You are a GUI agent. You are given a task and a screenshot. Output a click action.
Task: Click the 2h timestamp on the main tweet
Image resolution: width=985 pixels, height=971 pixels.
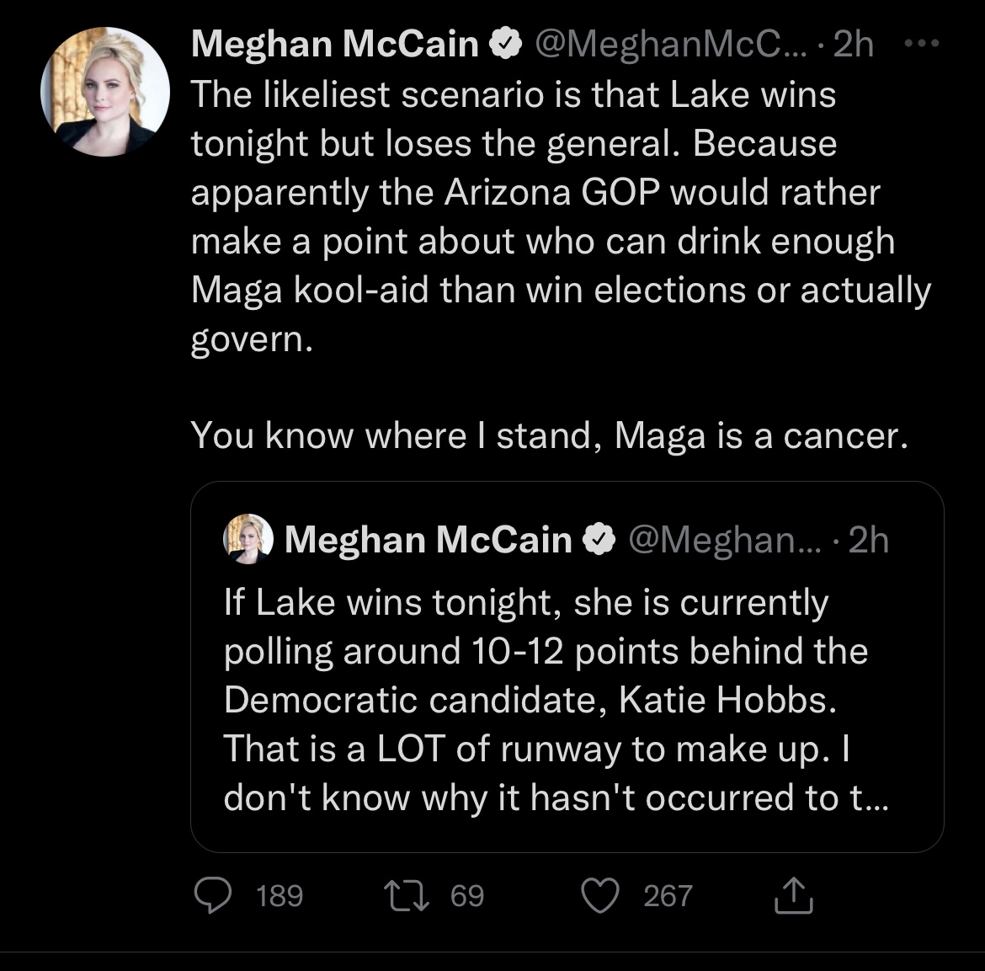855,44
